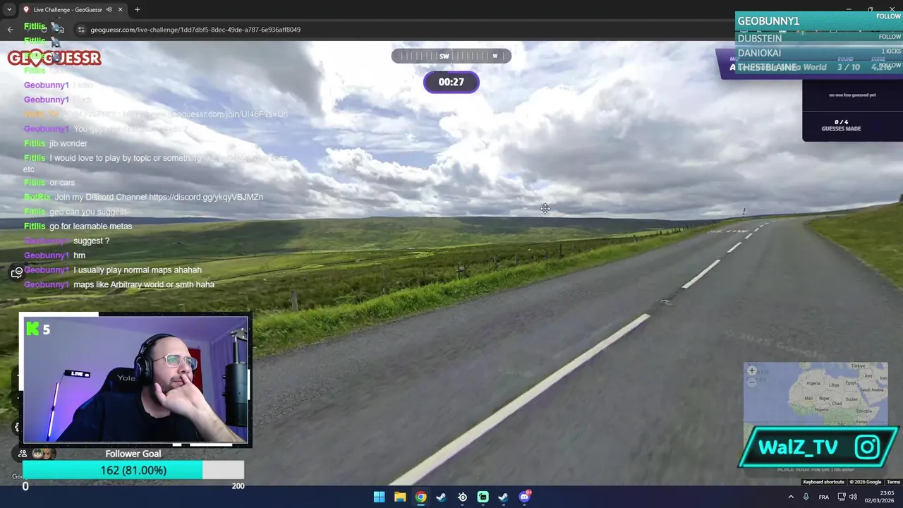This screenshot has height=508, width=903.
Task: Show hidden system tray icons
Action: click(791, 497)
